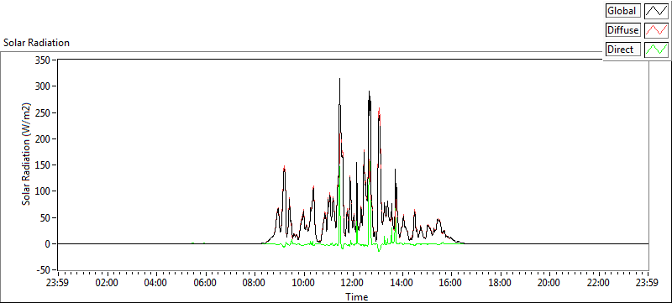672x303 pixels.
Task: Click the 200 y-axis tick label
Action: (43, 138)
